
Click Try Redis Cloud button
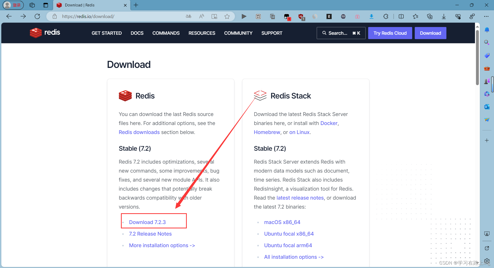coord(390,33)
